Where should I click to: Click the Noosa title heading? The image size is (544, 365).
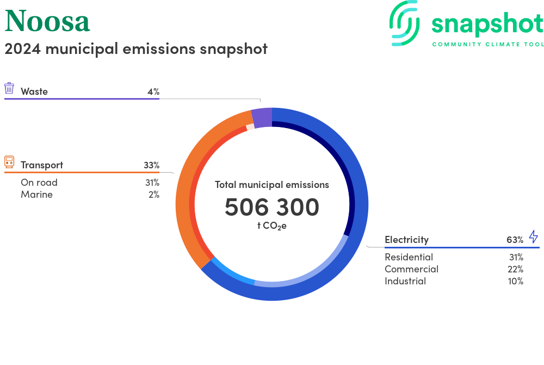[47, 21]
